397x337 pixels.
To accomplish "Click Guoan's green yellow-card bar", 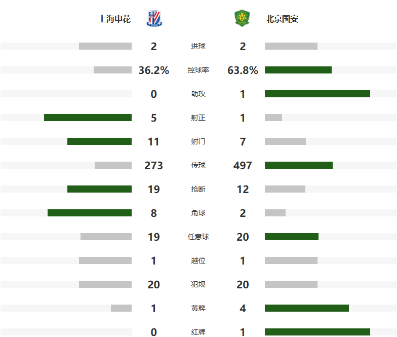I will (307, 308).
